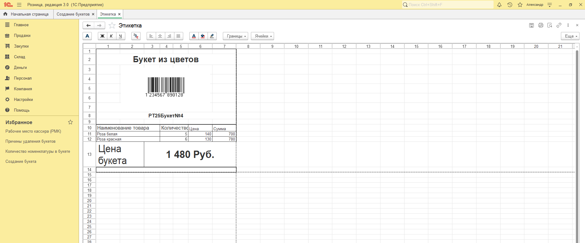585x243 pixels.
Task: Toggle italic formatting (К button)
Action: point(112,36)
